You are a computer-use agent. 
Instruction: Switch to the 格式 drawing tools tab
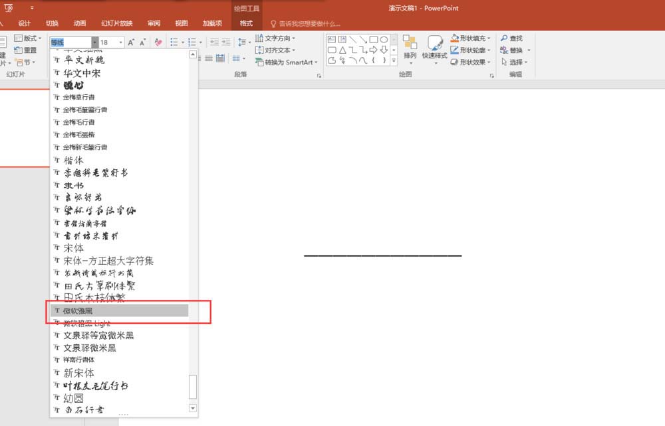click(x=246, y=23)
